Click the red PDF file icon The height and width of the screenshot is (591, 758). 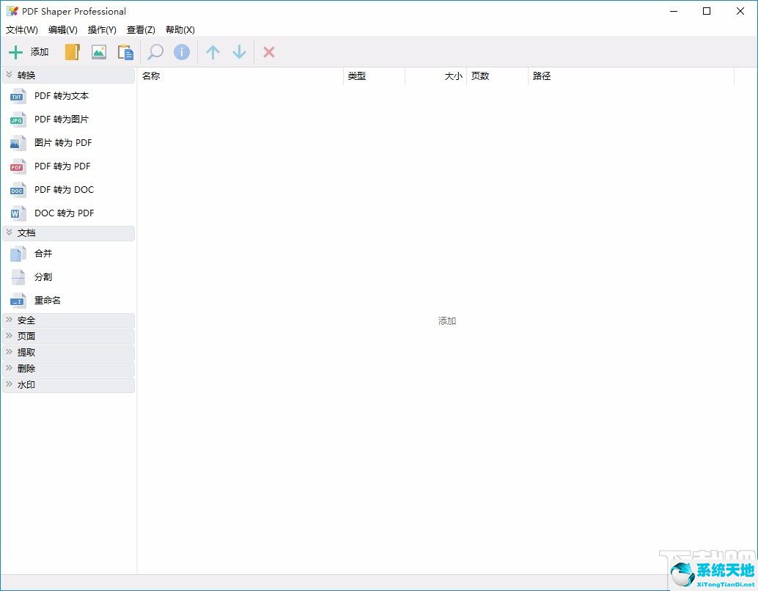[18, 166]
